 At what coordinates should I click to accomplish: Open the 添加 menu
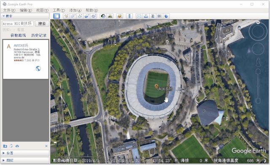[75, 10]
